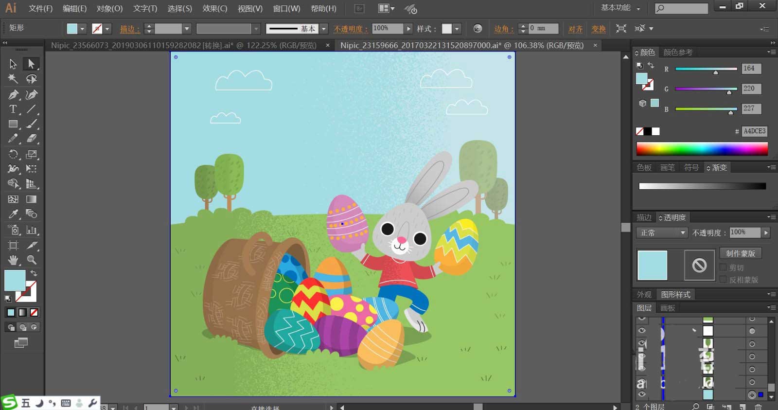The image size is (778, 410).
Task: Click the delete layer trash icon
Action: point(758,407)
